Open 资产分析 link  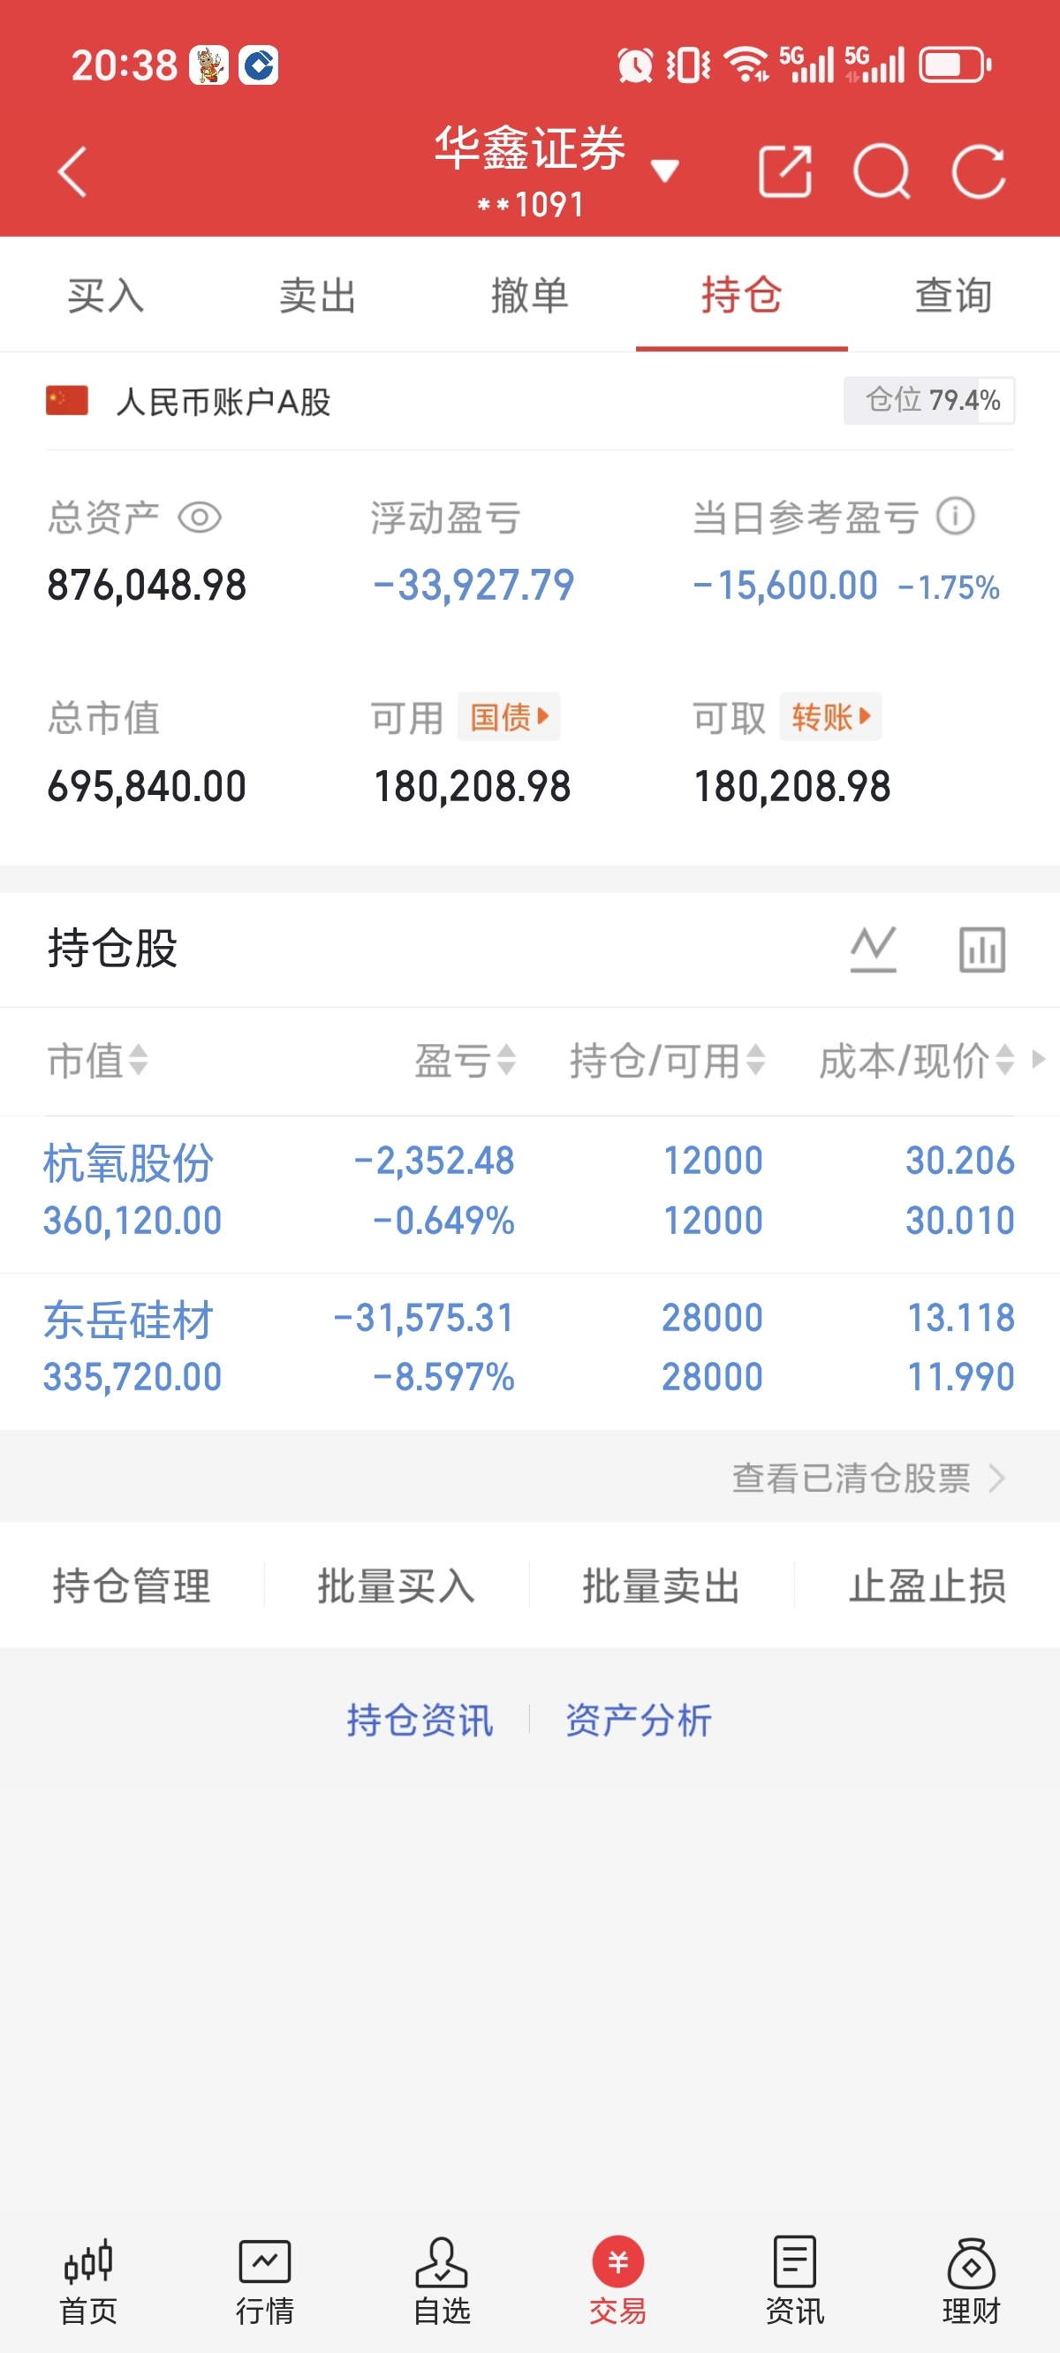click(639, 1720)
